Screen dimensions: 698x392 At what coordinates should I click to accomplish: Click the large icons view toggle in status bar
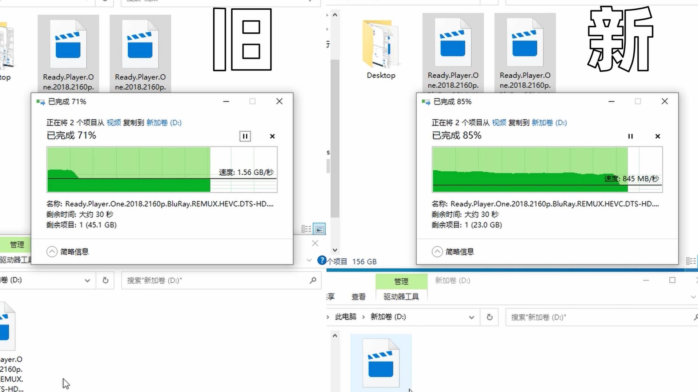pos(319,229)
